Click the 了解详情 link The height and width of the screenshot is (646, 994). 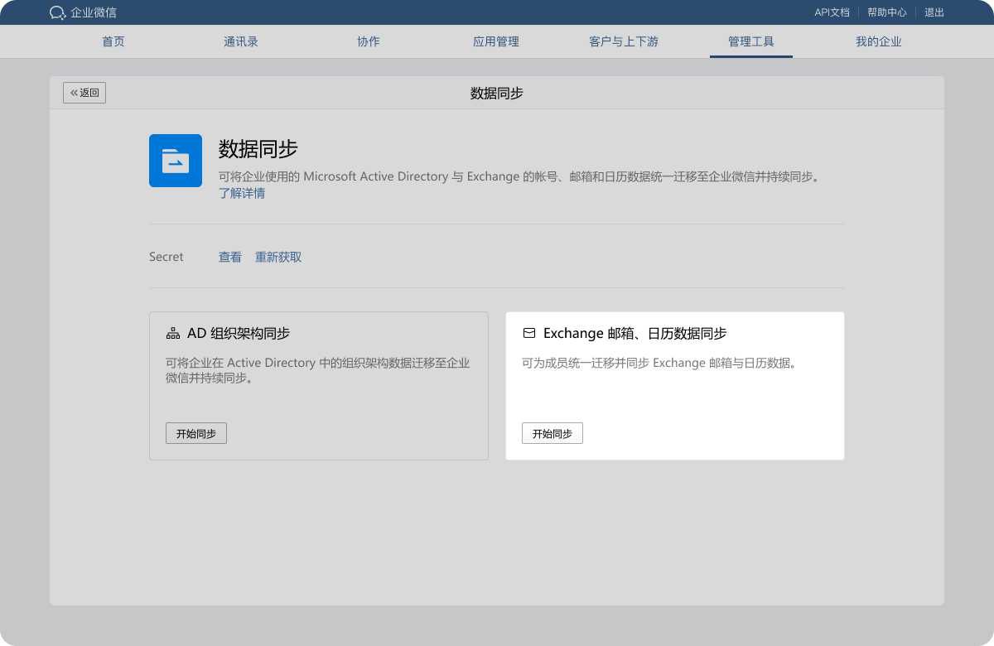(242, 193)
